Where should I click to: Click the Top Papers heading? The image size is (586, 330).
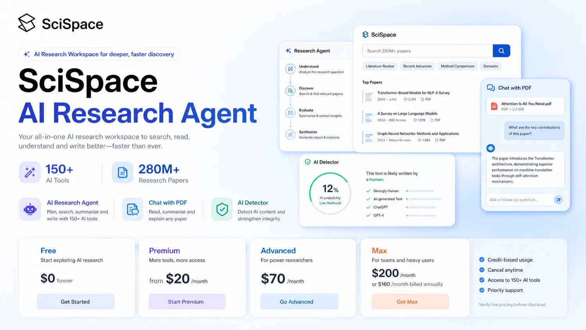pyautogui.click(x=372, y=82)
